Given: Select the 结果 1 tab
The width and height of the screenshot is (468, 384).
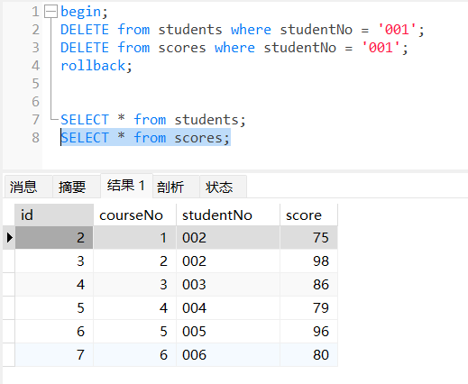Looking at the screenshot, I should 126,186.
